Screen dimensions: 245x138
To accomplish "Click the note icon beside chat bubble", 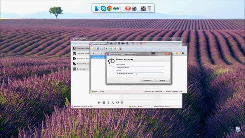I will (x=122, y=102).
